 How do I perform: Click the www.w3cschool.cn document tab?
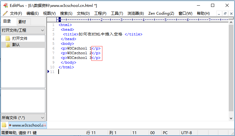(x=26, y=125)
